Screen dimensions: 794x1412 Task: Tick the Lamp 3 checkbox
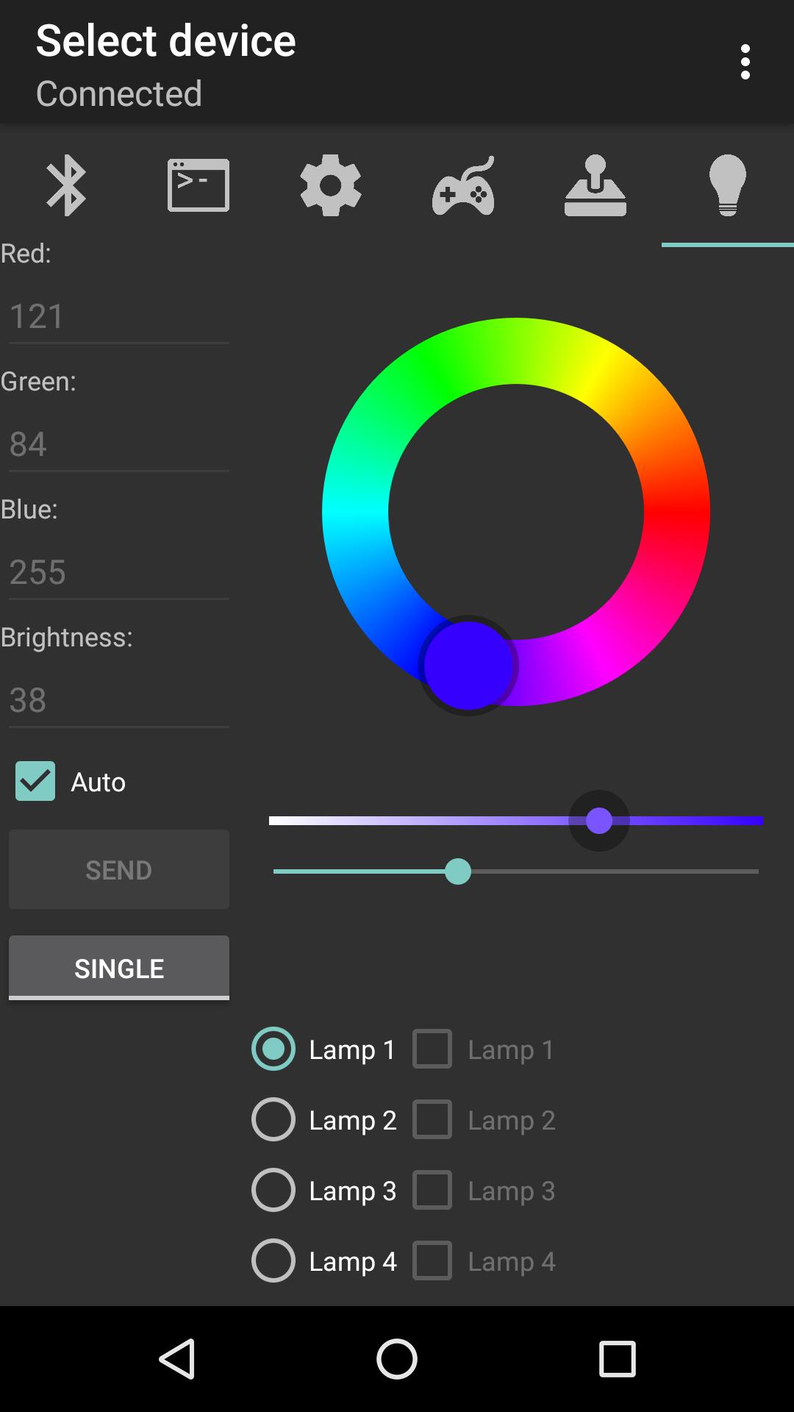[x=432, y=1190]
